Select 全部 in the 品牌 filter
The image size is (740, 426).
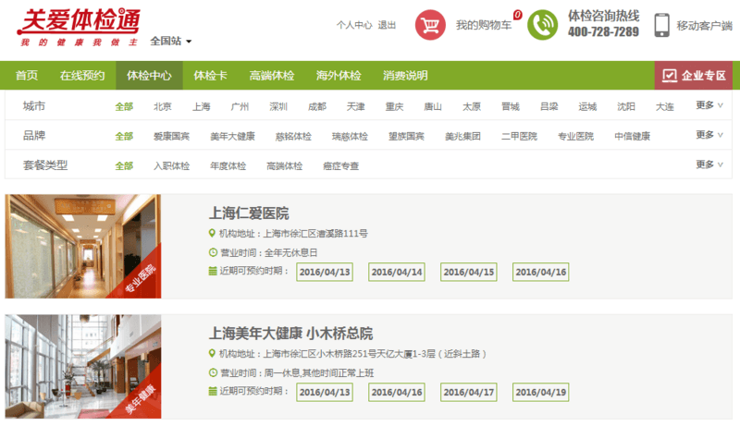point(124,136)
